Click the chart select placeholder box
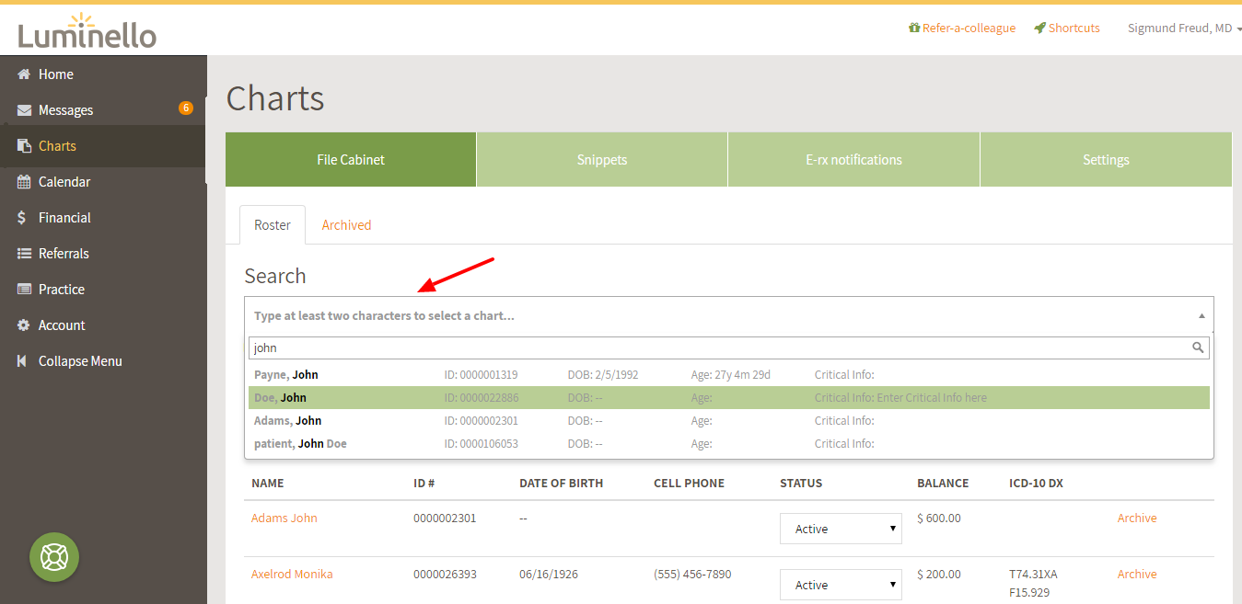 tap(729, 315)
